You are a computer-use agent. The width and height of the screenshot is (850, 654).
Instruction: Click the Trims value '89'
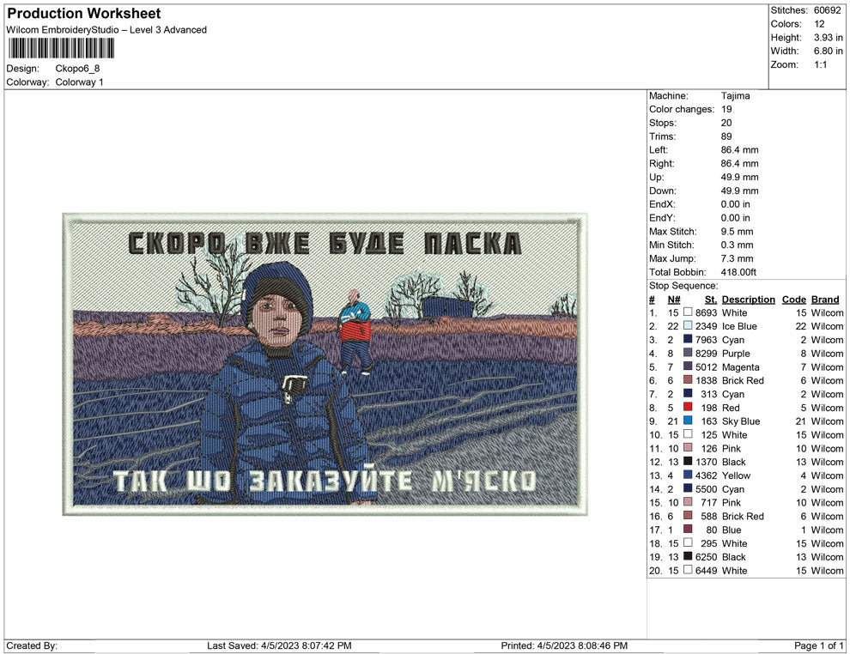pyautogui.click(x=726, y=136)
